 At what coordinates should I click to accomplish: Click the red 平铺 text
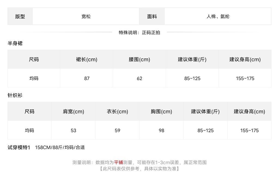click(x=119, y=162)
